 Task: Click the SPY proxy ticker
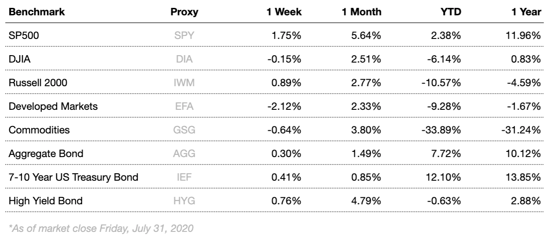click(184, 36)
